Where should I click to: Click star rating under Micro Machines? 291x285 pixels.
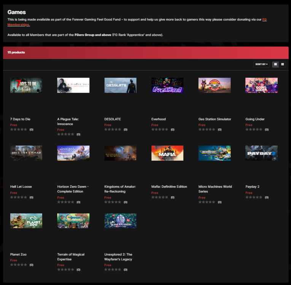(x=207, y=202)
